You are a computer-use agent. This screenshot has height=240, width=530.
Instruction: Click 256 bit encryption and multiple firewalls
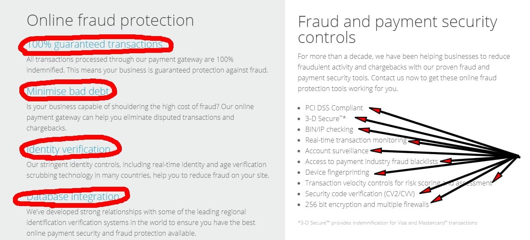pos(367,204)
